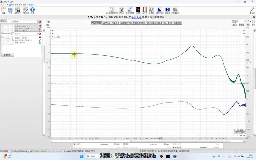This screenshot has height=160, width=256.
Task: Open the 图像 menu
Action: point(17,5)
